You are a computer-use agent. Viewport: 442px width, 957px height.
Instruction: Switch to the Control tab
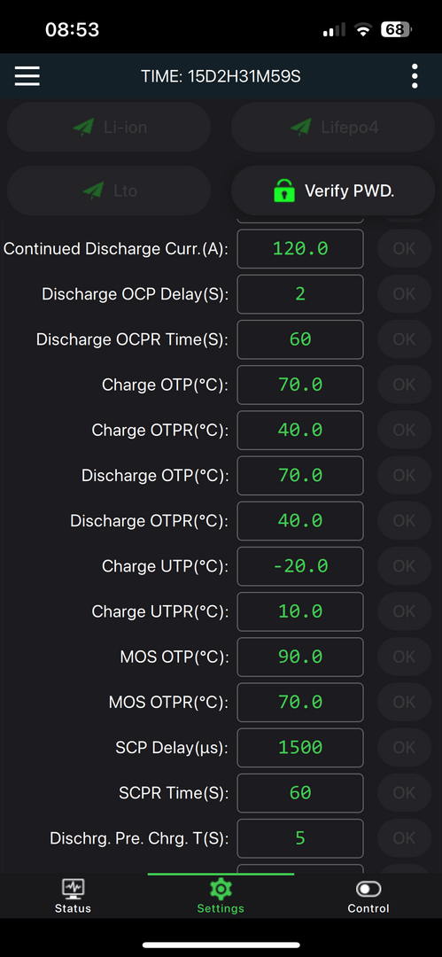click(368, 896)
